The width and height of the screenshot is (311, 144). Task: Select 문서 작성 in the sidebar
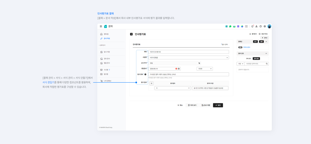105,39
